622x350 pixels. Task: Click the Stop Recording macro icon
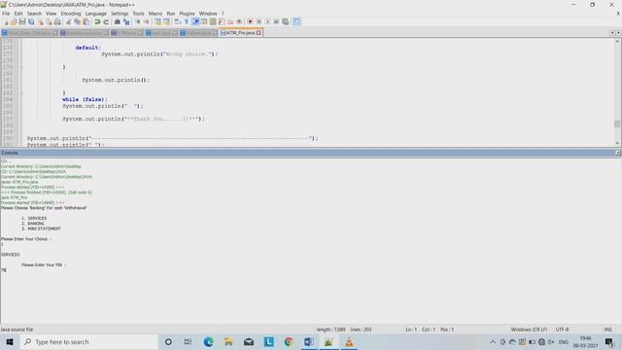[259, 21]
